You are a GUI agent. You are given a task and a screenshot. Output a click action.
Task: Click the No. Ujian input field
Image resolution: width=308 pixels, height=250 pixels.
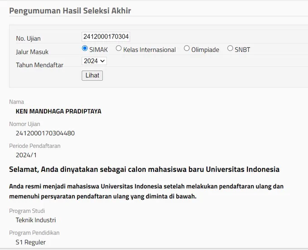point(106,37)
